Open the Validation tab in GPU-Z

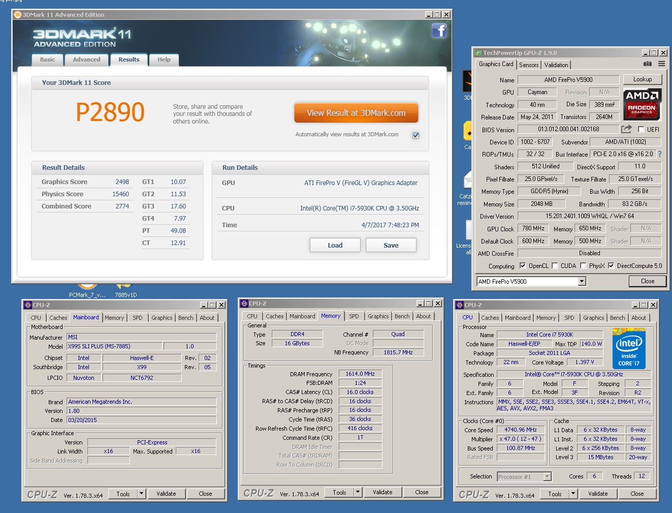pyautogui.click(x=556, y=65)
